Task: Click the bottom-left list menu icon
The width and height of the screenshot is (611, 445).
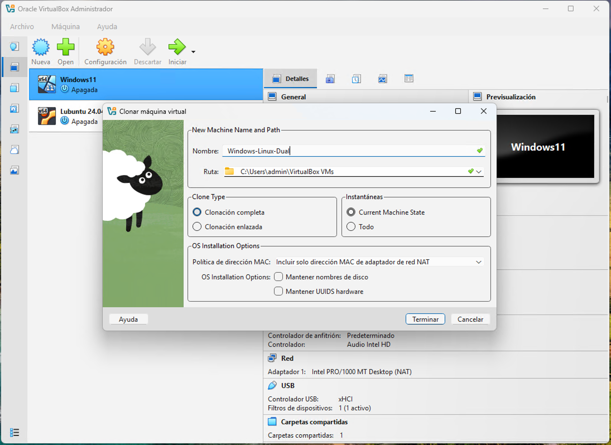Action: [x=15, y=432]
